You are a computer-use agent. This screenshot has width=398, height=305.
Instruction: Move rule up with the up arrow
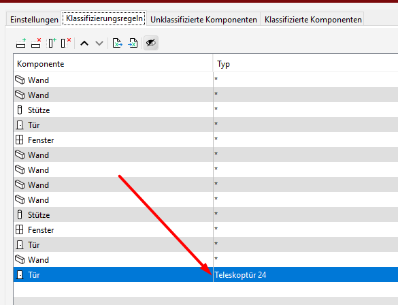click(x=84, y=44)
